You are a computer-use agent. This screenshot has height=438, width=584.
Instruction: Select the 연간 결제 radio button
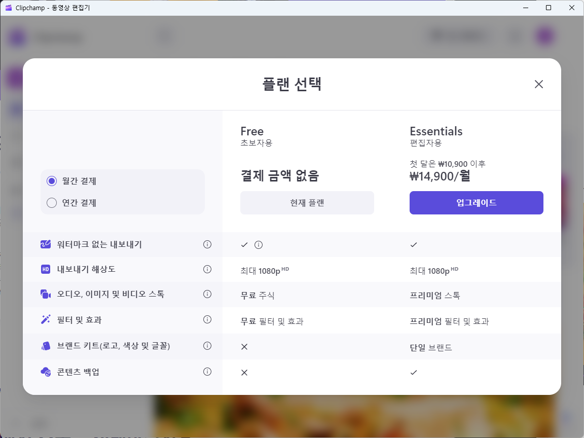(52, 203)
